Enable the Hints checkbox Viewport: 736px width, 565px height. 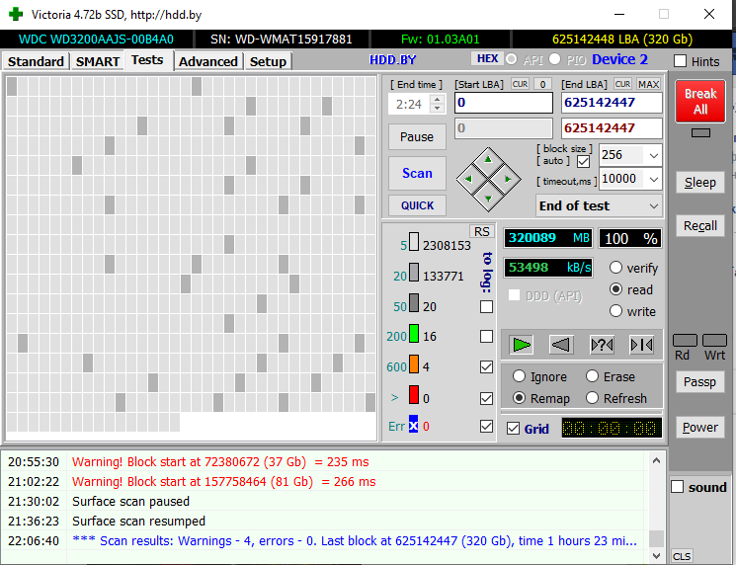coord(680,61)
